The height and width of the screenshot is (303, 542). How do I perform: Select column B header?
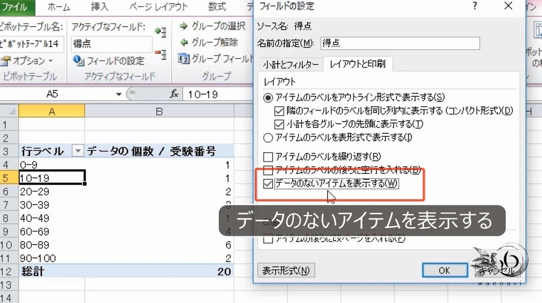[x=159, y=112]
